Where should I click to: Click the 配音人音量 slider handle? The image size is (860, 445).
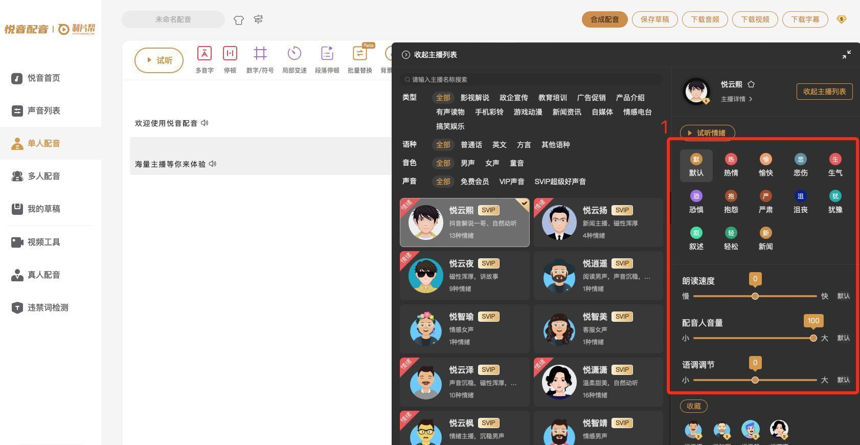point(813,338)
